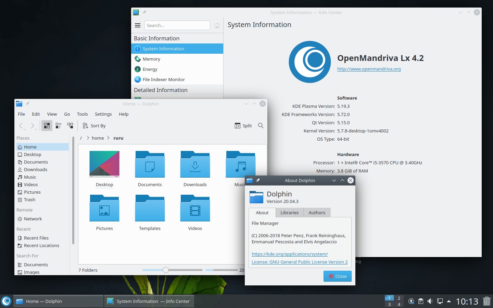Open search with Dolphin's magnifier icon

click(x=261, y=126)
